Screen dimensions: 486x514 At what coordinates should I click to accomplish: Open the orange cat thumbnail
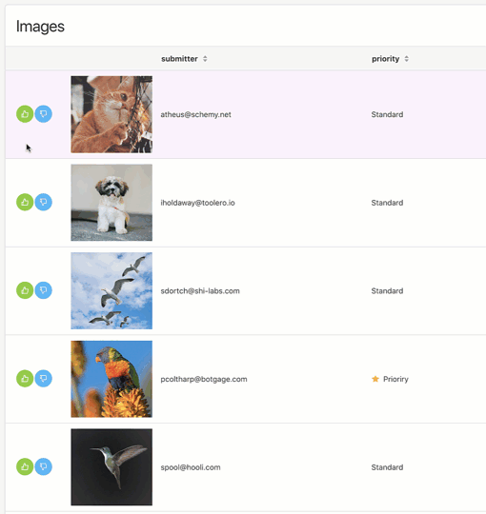coord(111,114)
